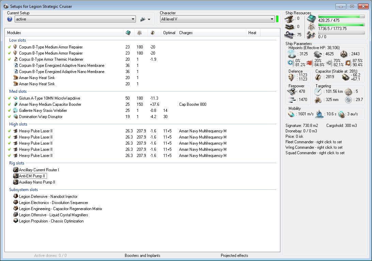Click the blue help question mark icon
The height and width of the screenshot is (261, 372).
(10, 19)
